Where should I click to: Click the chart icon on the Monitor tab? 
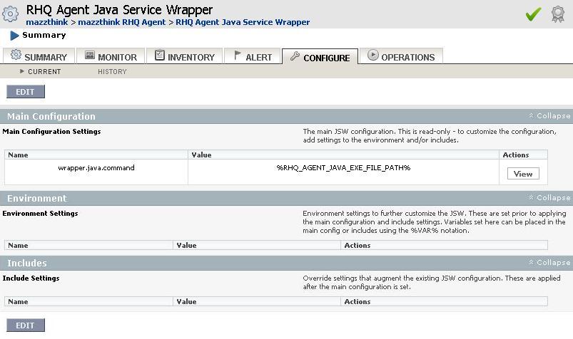click(x=90, y=56)
